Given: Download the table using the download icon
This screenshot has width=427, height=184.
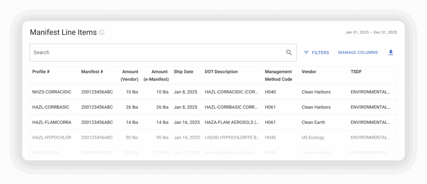Looking at the screenshot, I should tap(391, 53).
